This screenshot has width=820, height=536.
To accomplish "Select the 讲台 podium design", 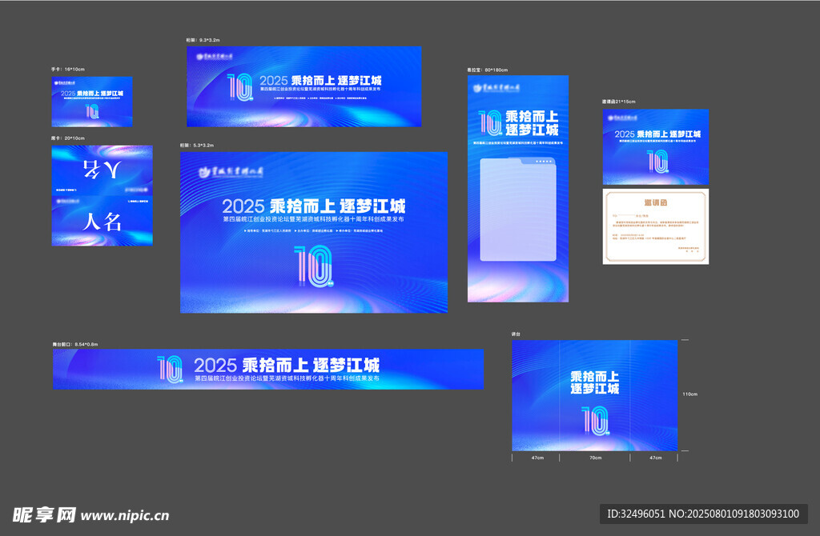I will [595, 395].
